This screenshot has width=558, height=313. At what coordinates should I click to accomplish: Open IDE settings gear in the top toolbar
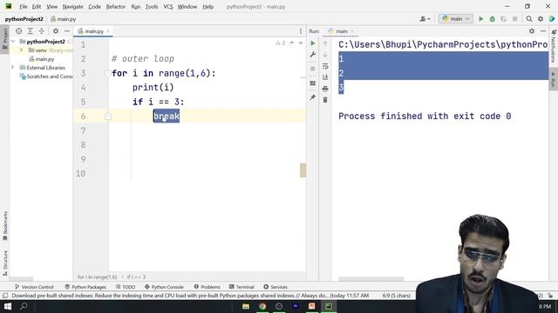click(x=541, y=19)
